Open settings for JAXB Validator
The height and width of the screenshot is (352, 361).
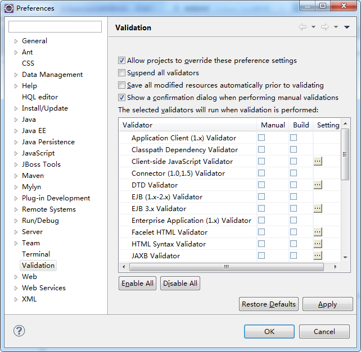click(318, 255)
